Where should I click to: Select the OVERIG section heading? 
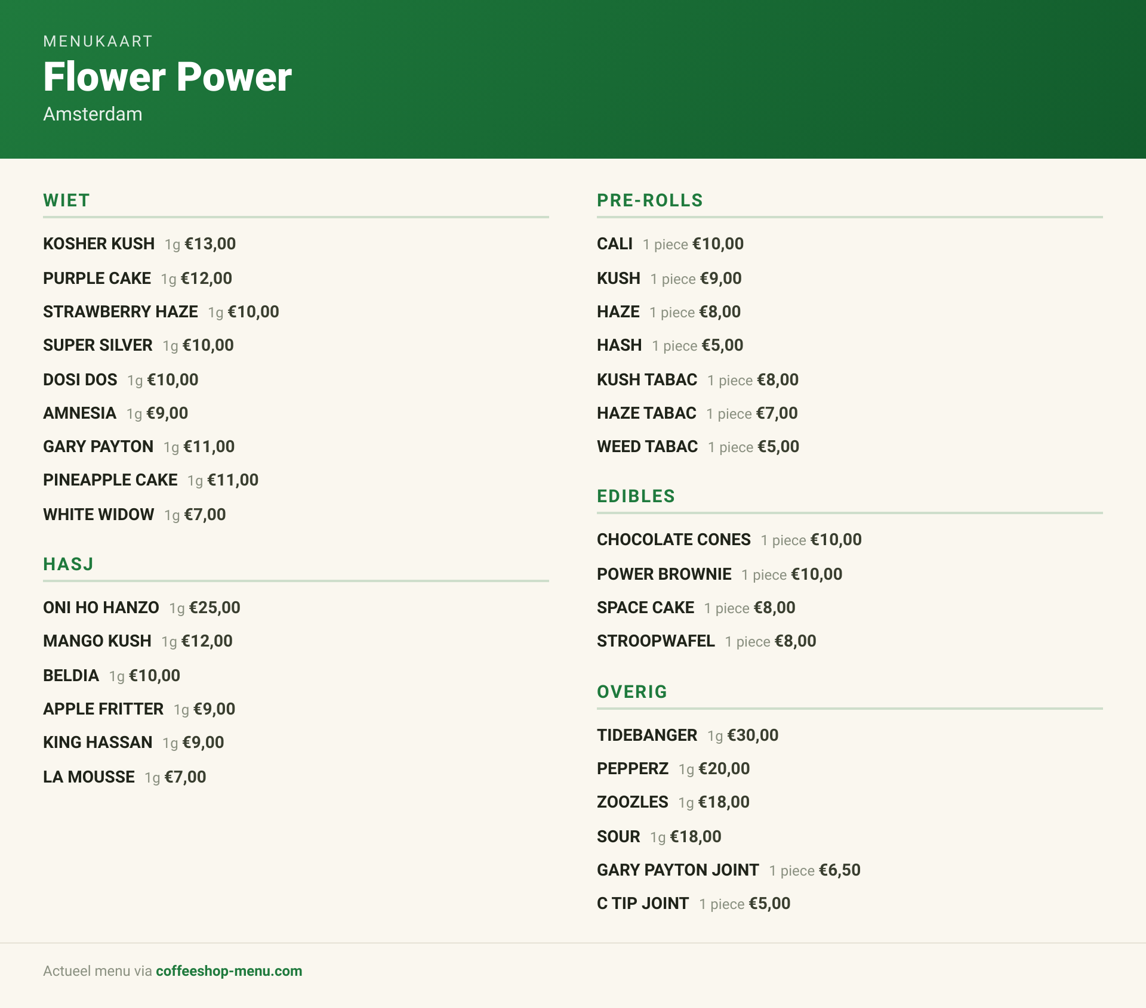[632, 692]
